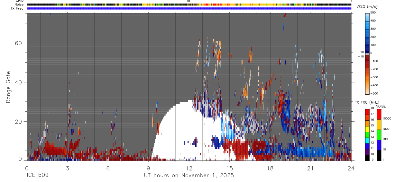Click the red 17–18 MHz TX FRQ swatch

367,112
